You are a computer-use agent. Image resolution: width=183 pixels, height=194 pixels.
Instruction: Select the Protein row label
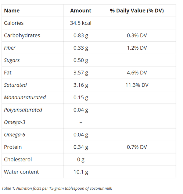(x=13, y=147)
